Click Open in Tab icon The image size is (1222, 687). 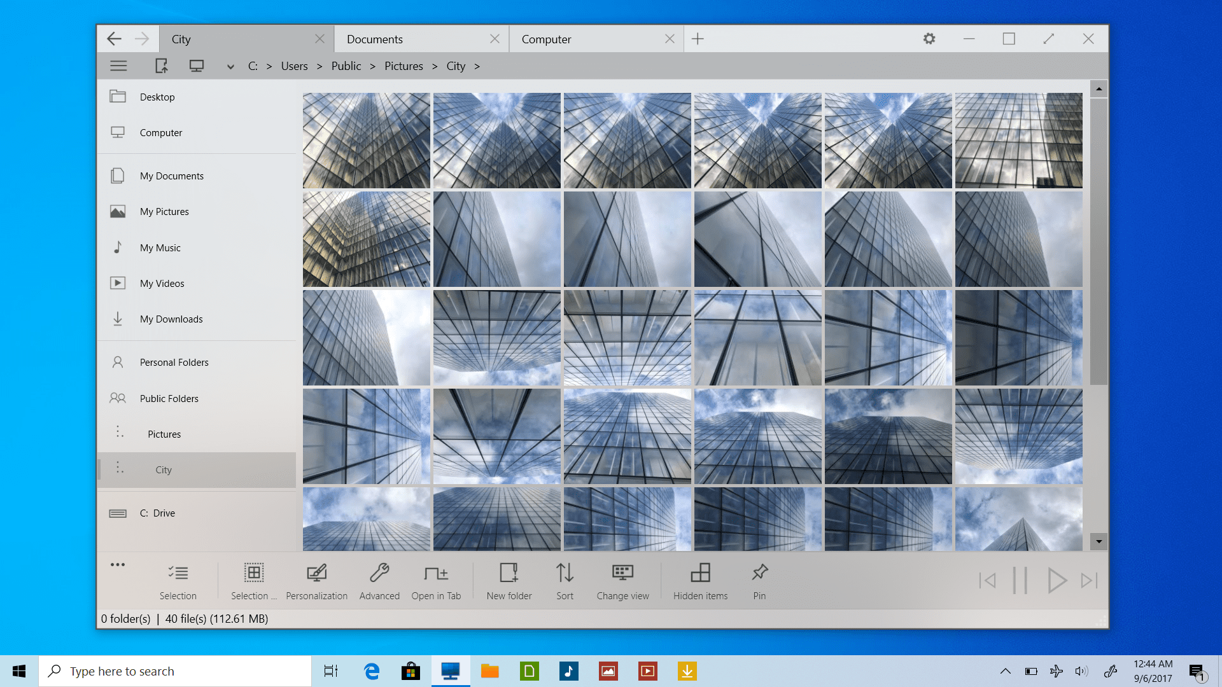pyautogui.click(x=436, y=580)
